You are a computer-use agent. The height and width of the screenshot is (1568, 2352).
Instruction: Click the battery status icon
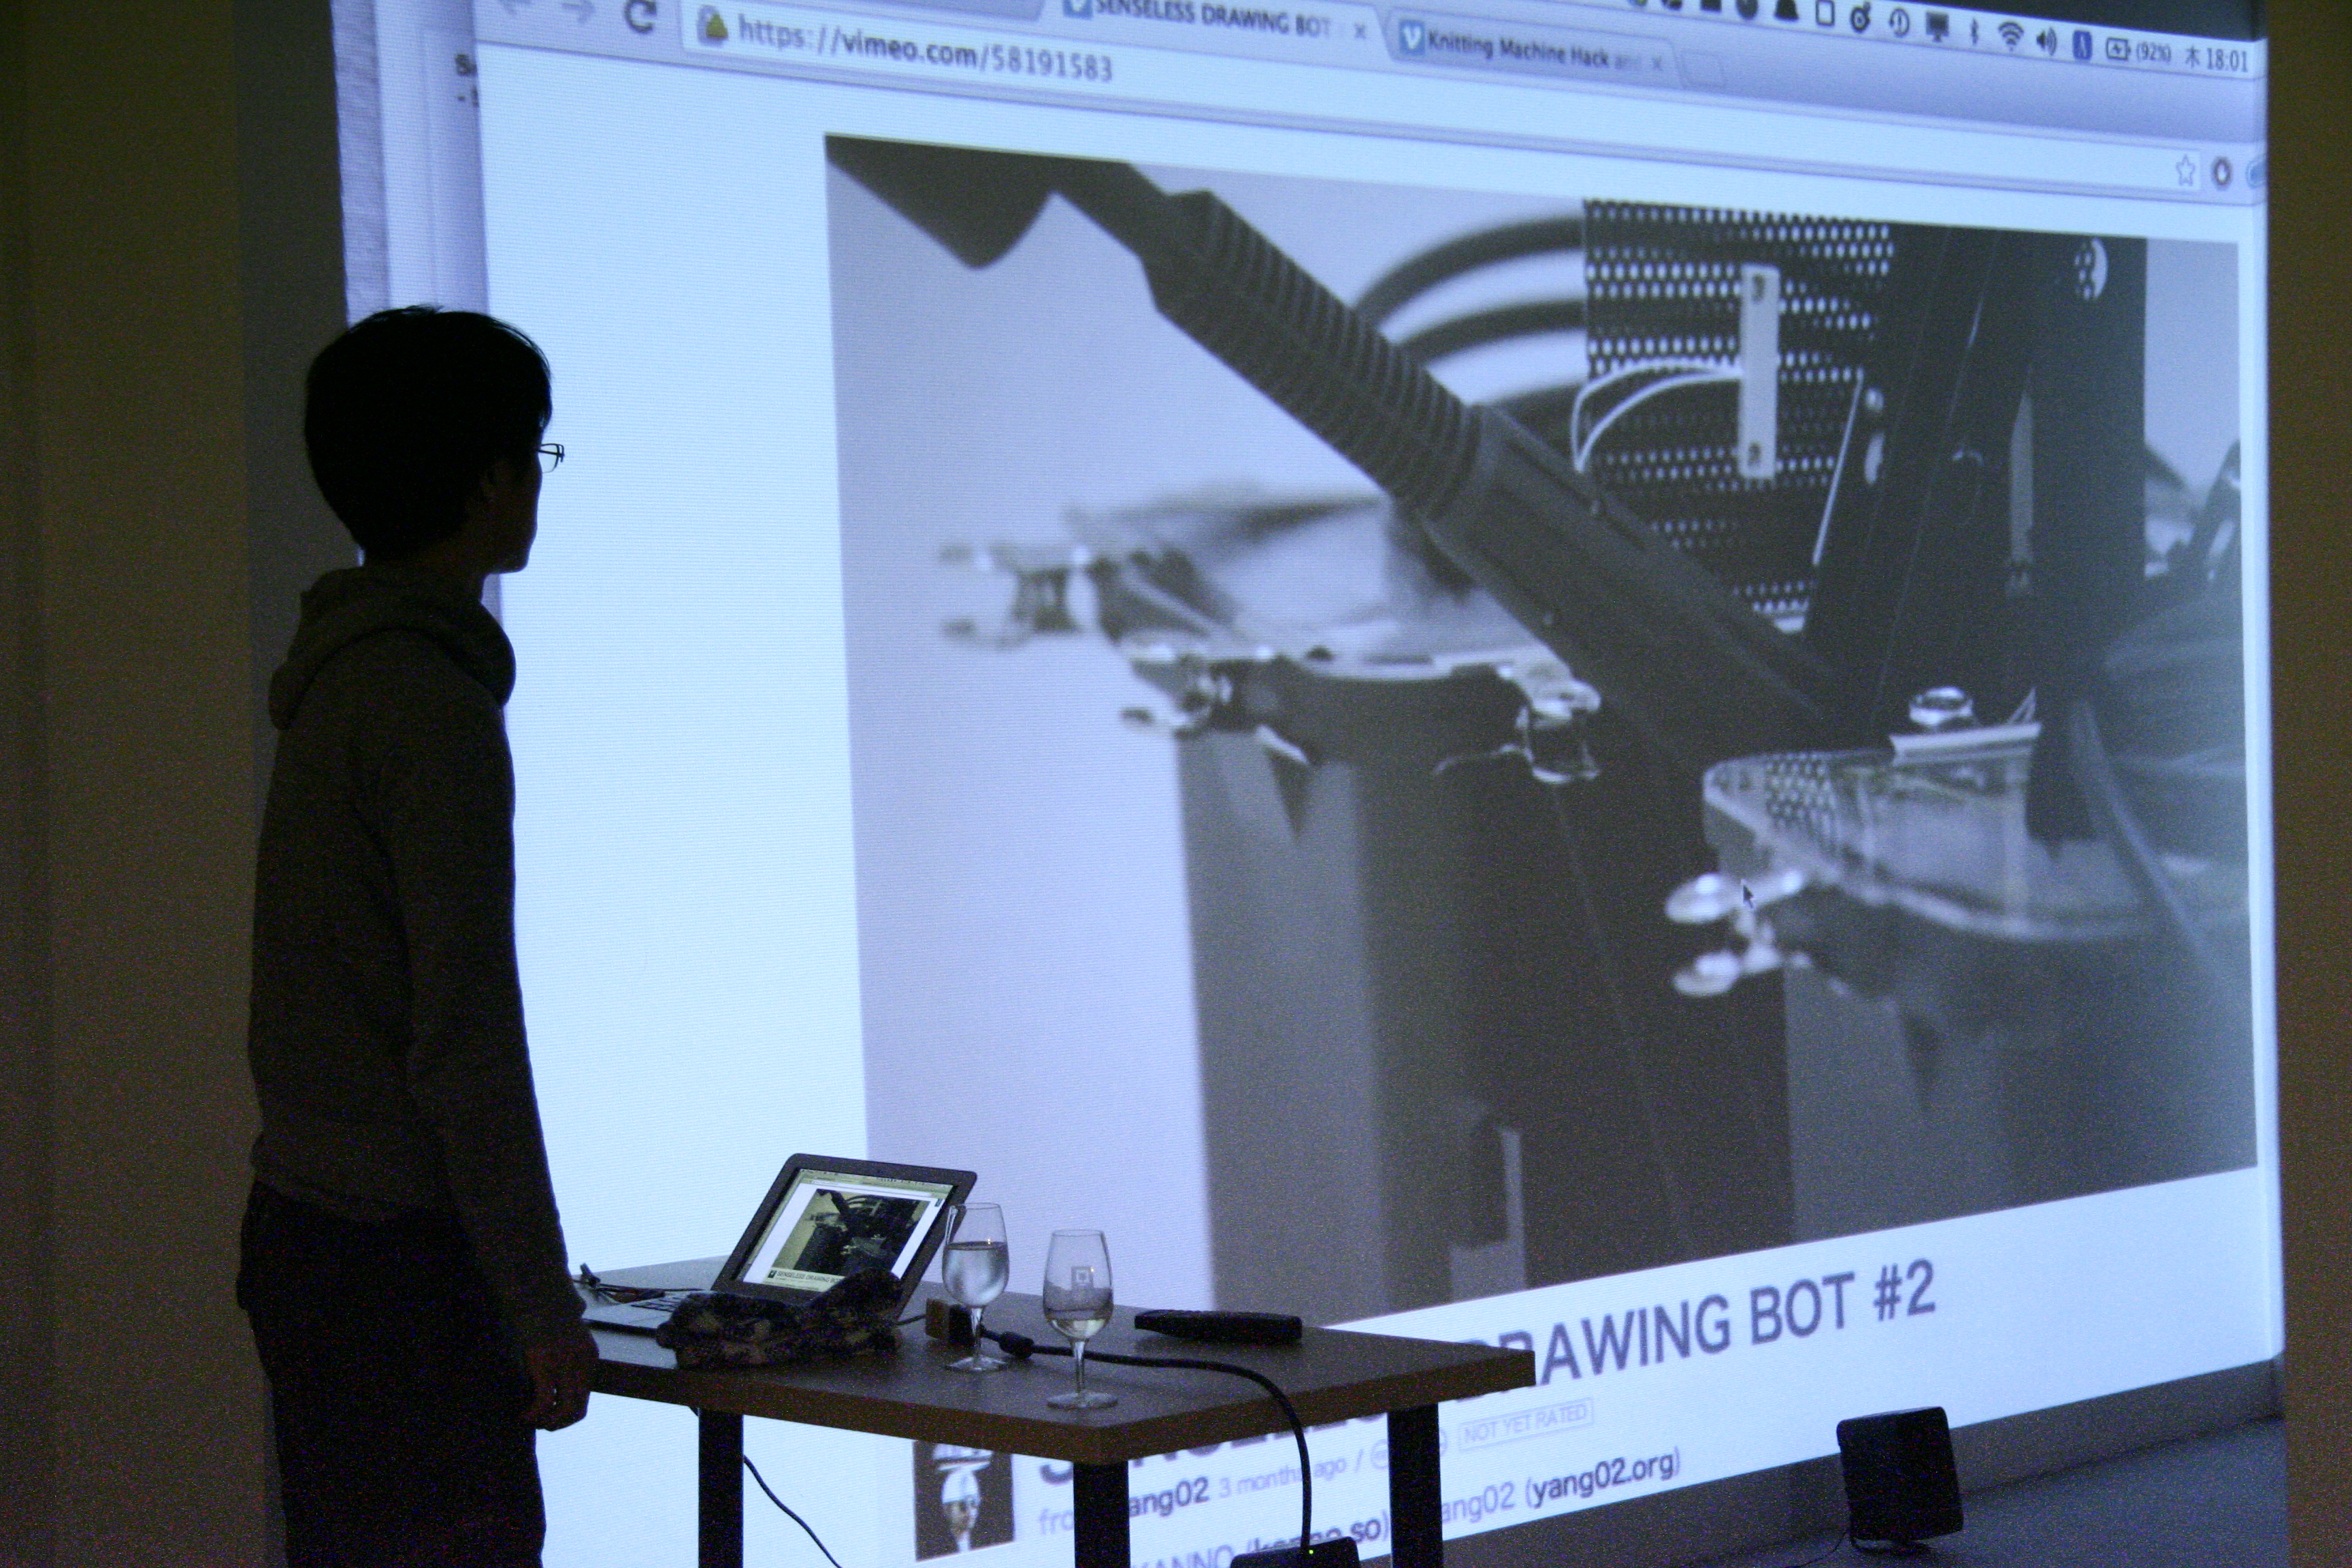tap(2119, 49)
